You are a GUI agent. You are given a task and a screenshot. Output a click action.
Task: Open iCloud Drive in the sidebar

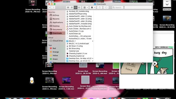(56, 41)
